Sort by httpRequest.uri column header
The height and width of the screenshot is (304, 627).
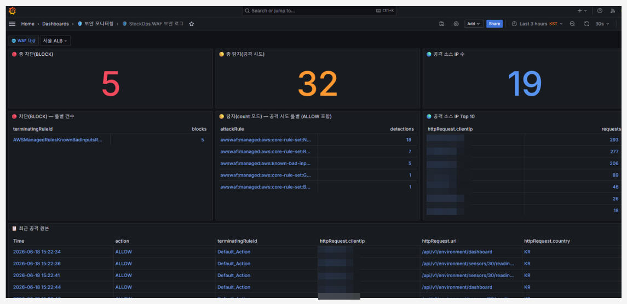[x=440, y=241]
